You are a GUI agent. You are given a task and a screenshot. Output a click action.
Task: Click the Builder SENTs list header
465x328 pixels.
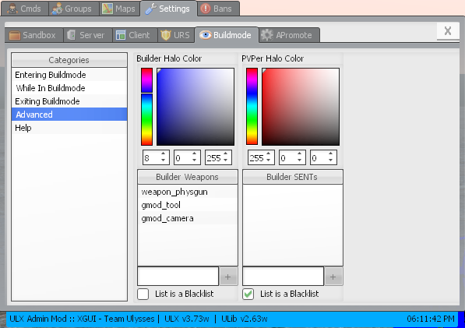click(293, 177)
